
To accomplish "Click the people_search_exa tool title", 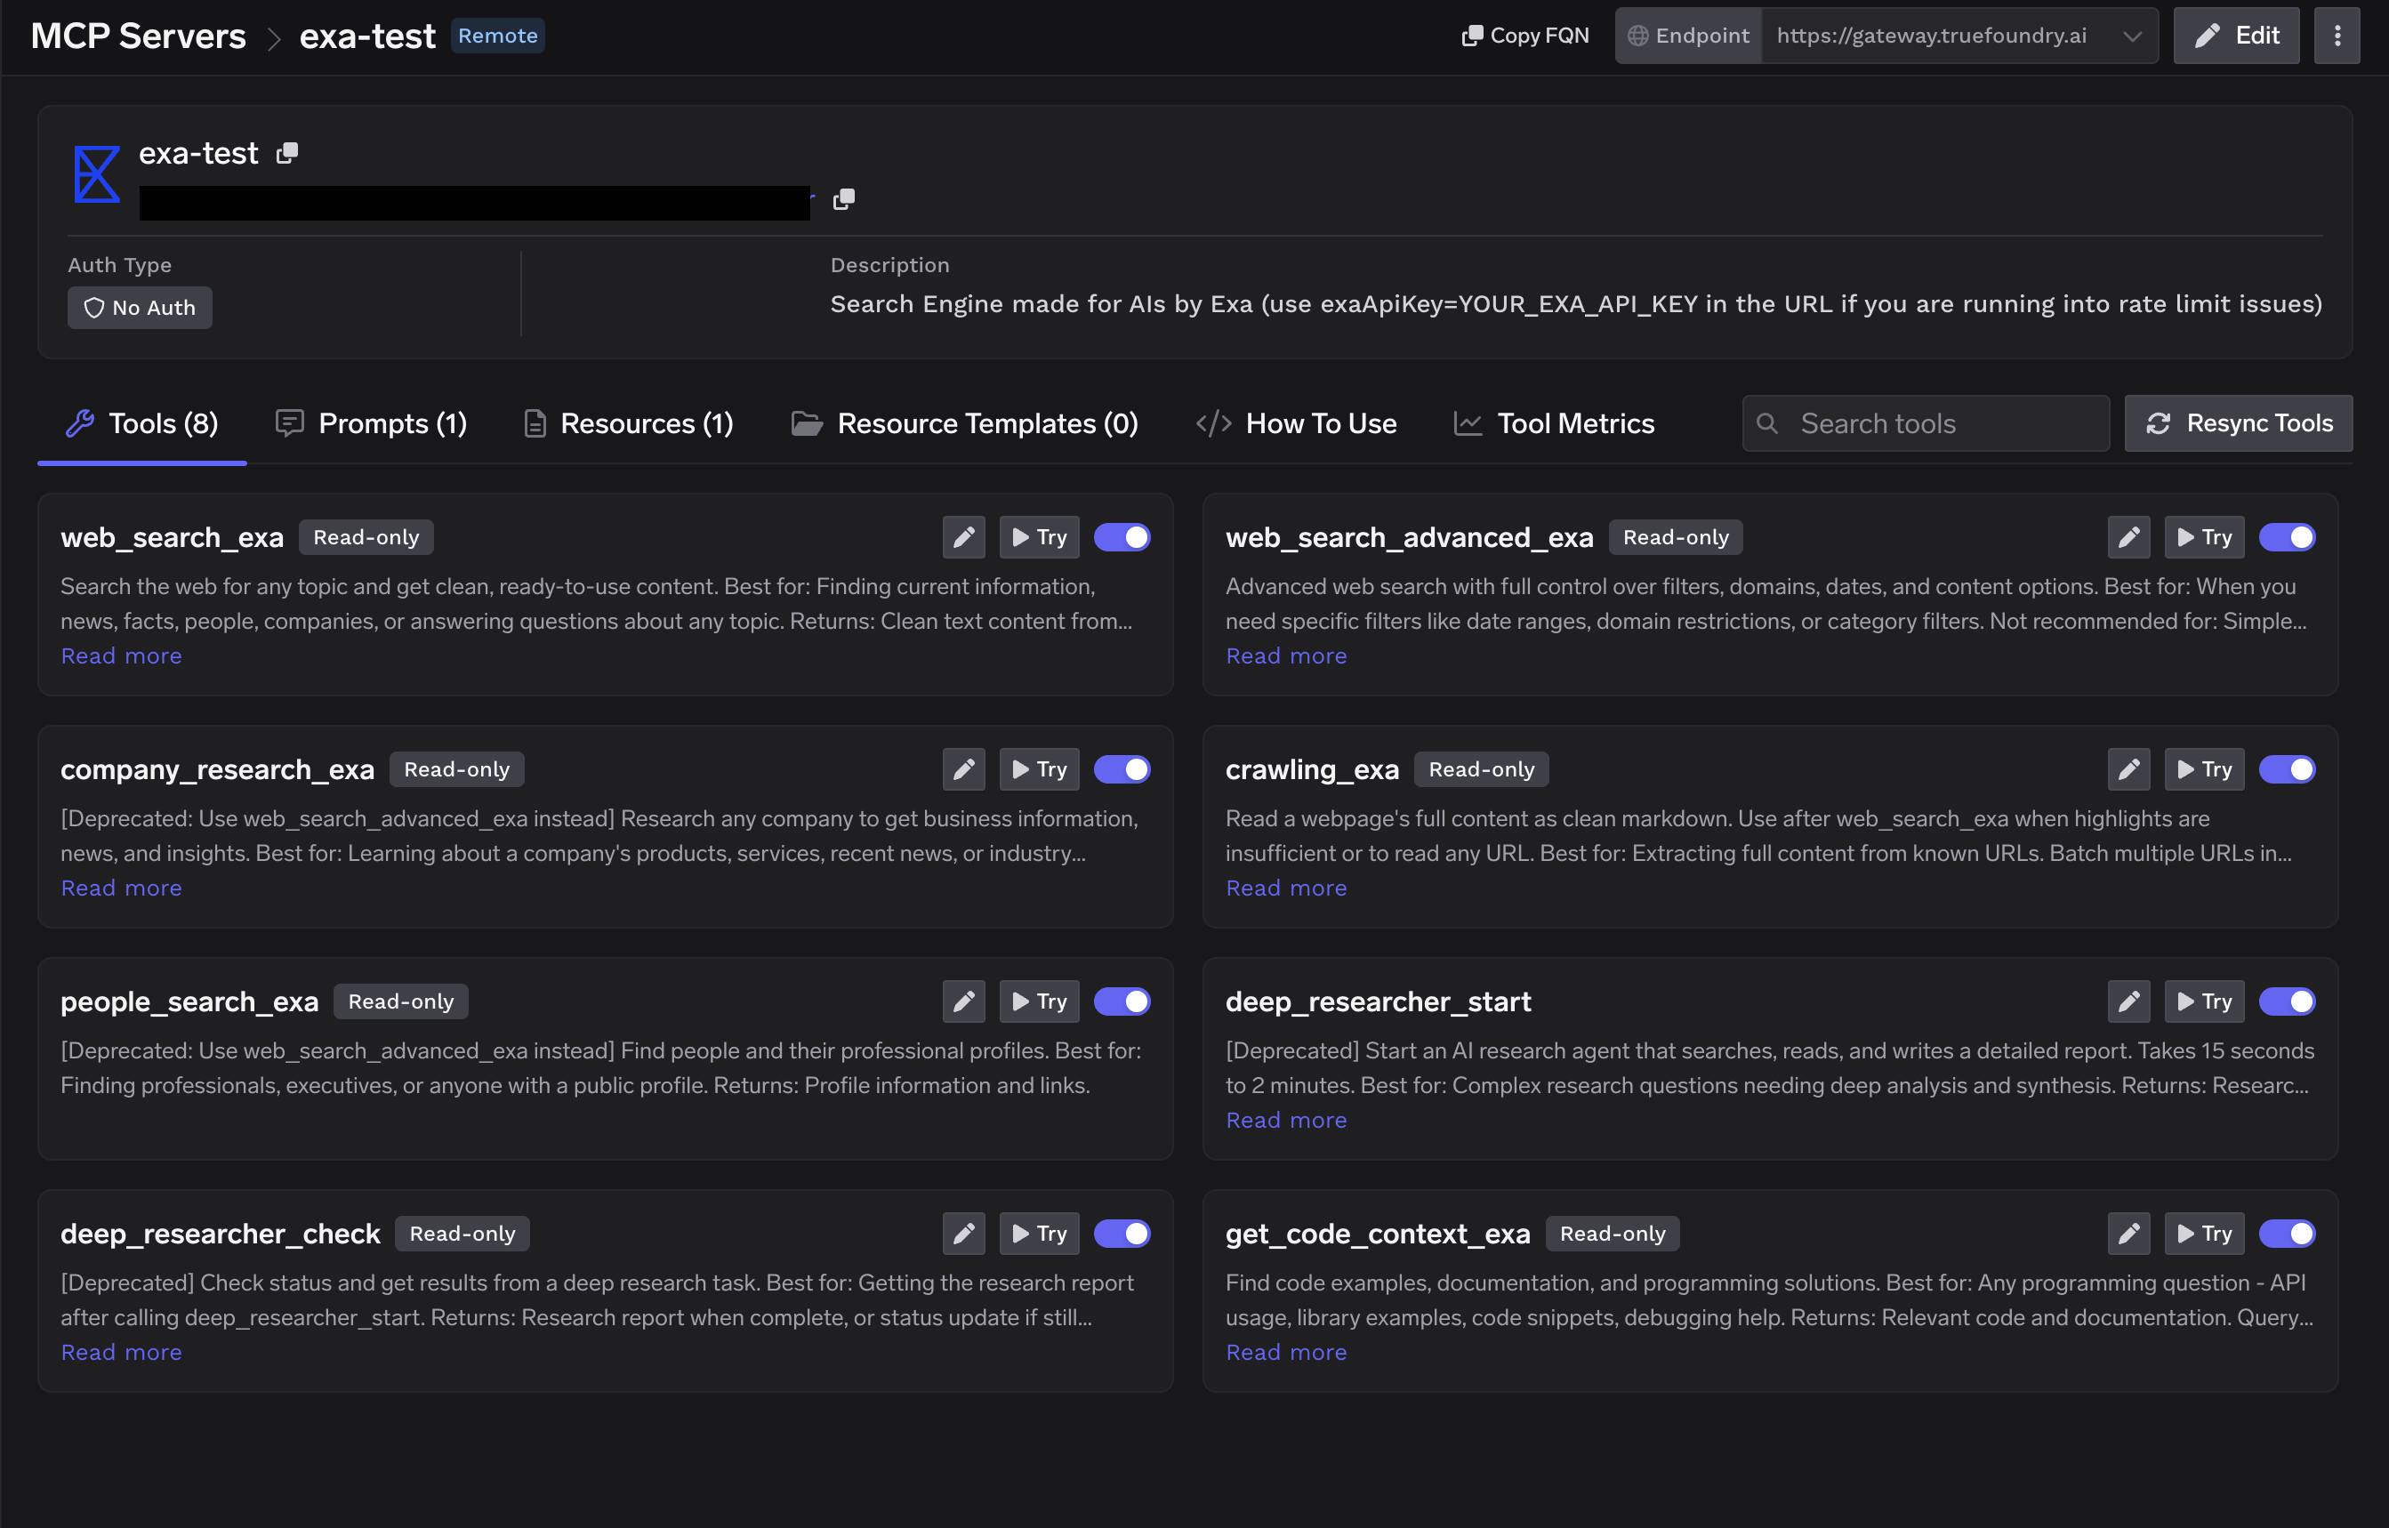I will point(189,1002).
